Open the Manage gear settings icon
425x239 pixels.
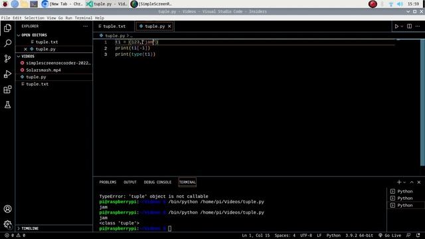coord(7,224)
